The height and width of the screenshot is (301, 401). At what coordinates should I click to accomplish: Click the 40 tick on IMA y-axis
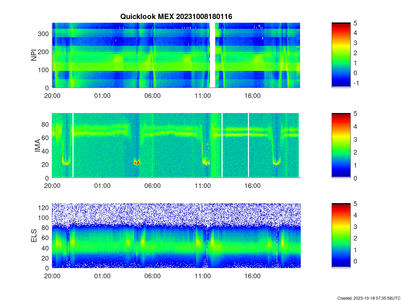click(x=46, y=151)
